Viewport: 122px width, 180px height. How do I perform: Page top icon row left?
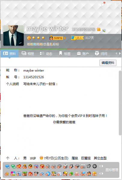pyautogui.click(x=100, y=166)
